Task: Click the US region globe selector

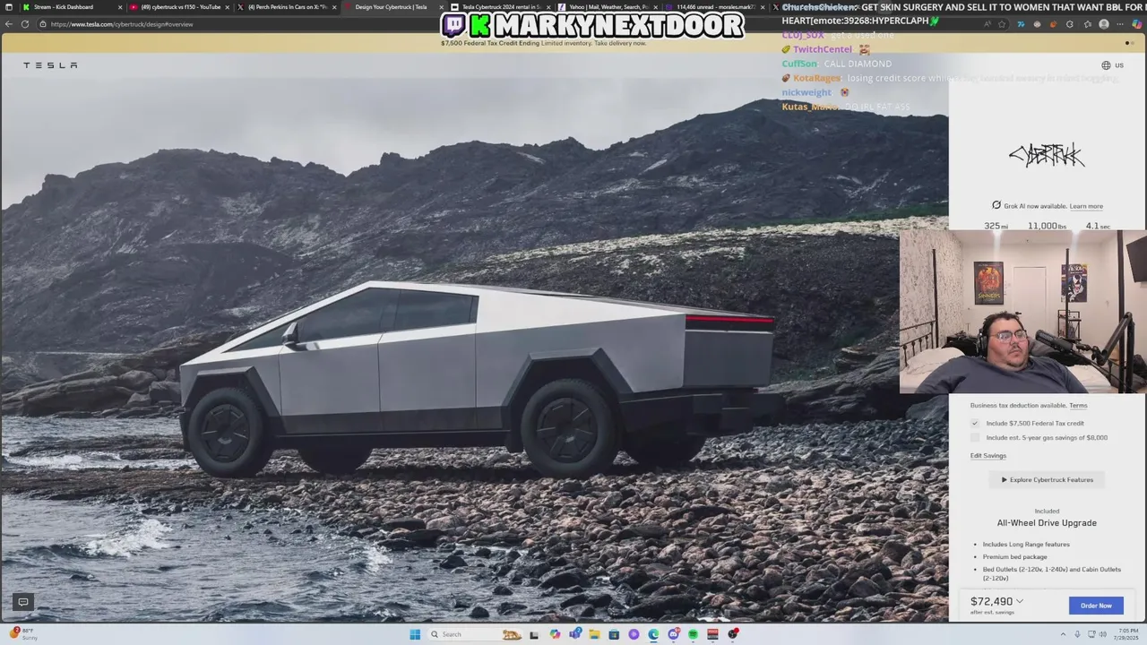Action: click(1112, 65)
